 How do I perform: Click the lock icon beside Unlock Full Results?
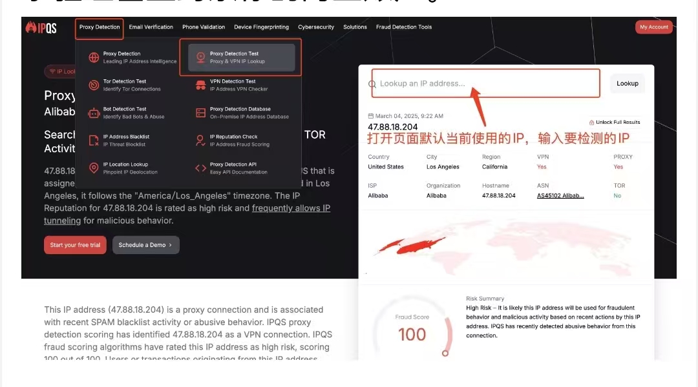point(591,122)
